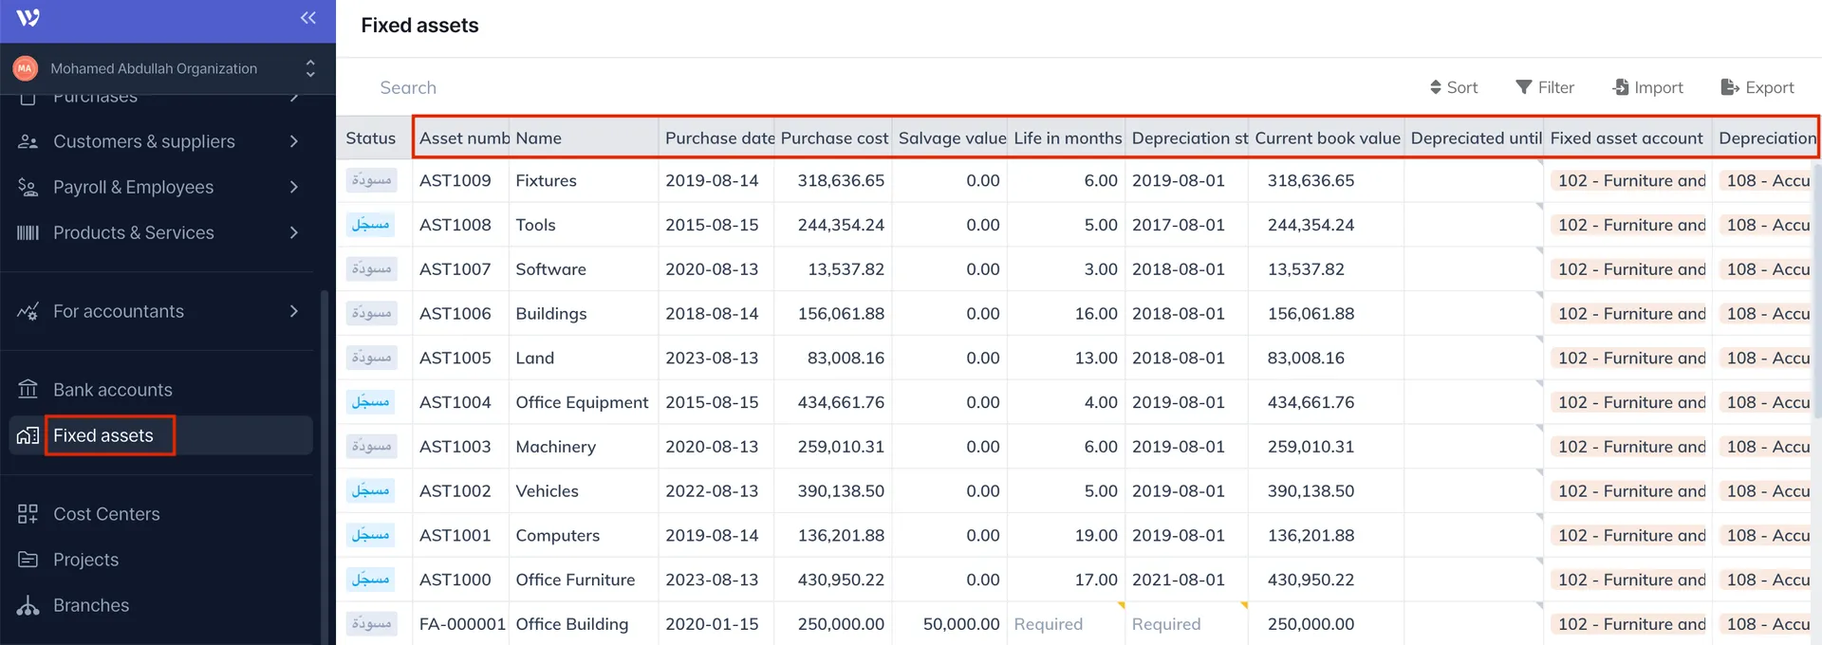This screenshot has height=645, width=1822.
Task: Expand Customers & suppliers chevron
Action: pos(294,141)
